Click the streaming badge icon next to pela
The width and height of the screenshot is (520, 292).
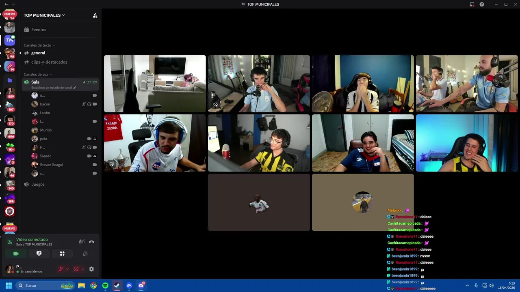95,139
